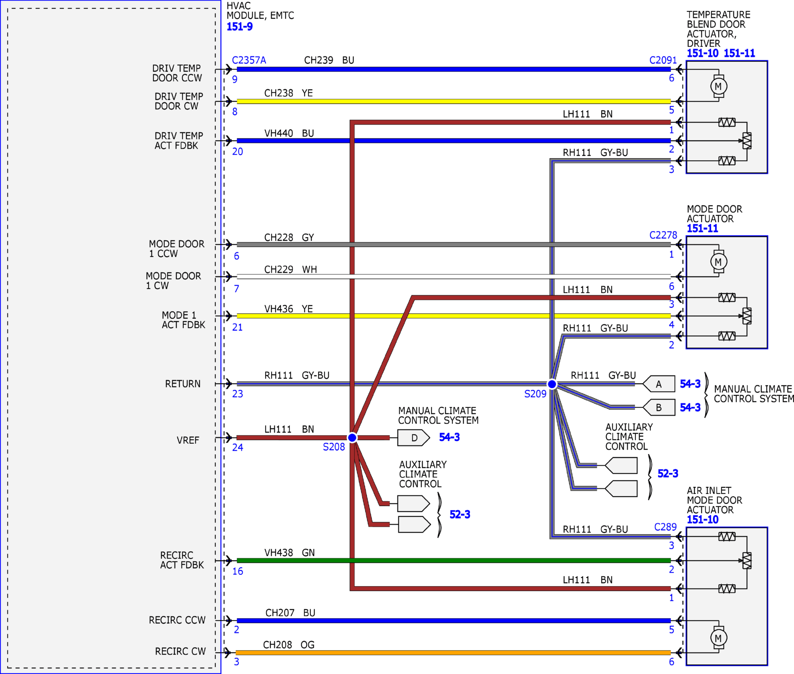Click the RECIRC CCW pin label
This screenshot has height=674, width=794.
[x=177, y=620]
